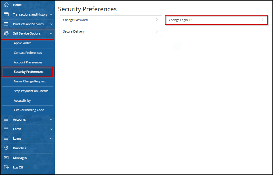Image resolution: width=273 pixels, height=175 pixels.
Task: Open Messages via the envelope icon
Action: click(x=6, y=157)
